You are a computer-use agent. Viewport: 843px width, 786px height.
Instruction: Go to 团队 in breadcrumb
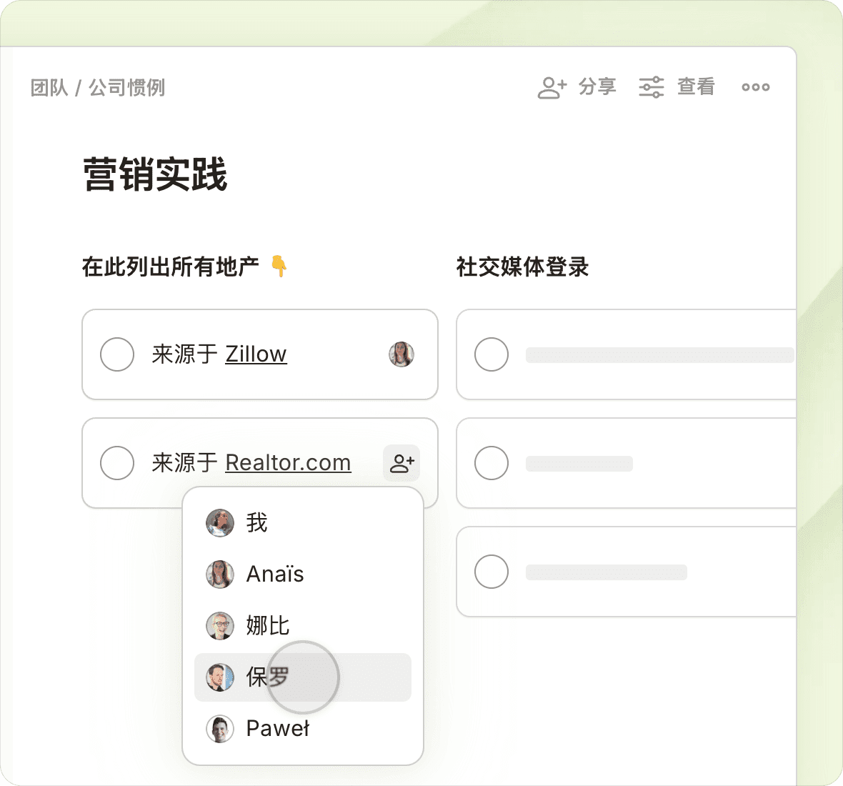[49, 88]
